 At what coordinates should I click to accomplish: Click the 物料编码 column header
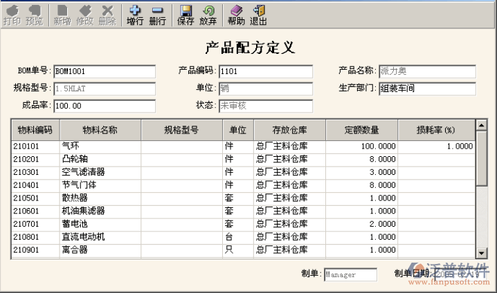pos(35,129)
